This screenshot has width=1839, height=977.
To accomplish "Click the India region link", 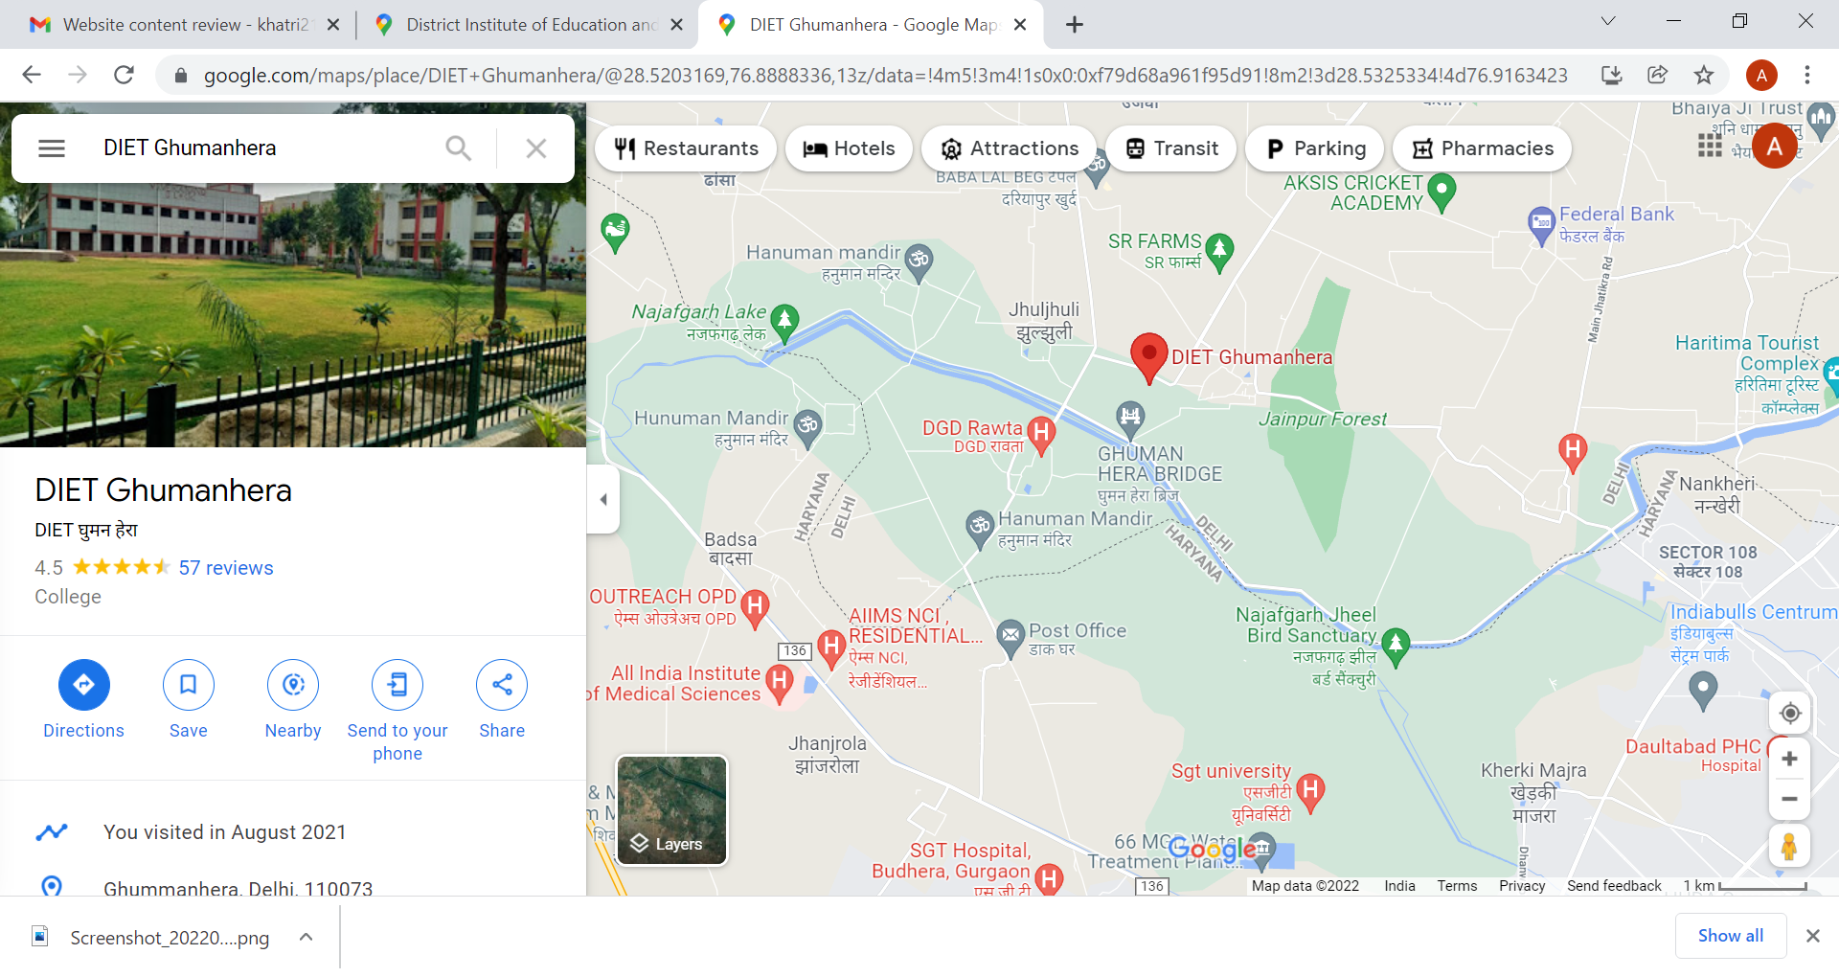I will pyautogui.click(x=1399, y=886).
